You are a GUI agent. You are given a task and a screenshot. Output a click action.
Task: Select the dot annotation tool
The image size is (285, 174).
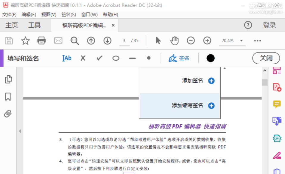(149, 58)
